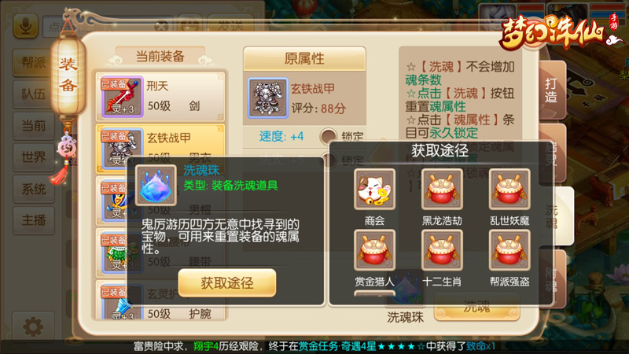
Task: Switch to the 打造 side tab
Action: point(551,90)
